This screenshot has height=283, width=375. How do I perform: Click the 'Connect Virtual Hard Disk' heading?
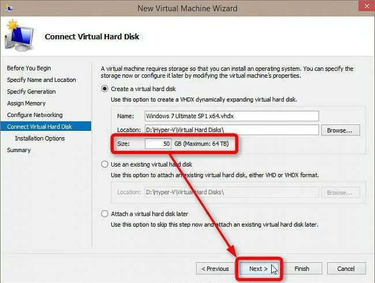point(92,36)
